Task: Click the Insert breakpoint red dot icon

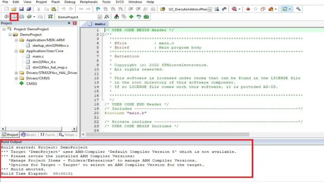Action: click(x=248, y=8)
